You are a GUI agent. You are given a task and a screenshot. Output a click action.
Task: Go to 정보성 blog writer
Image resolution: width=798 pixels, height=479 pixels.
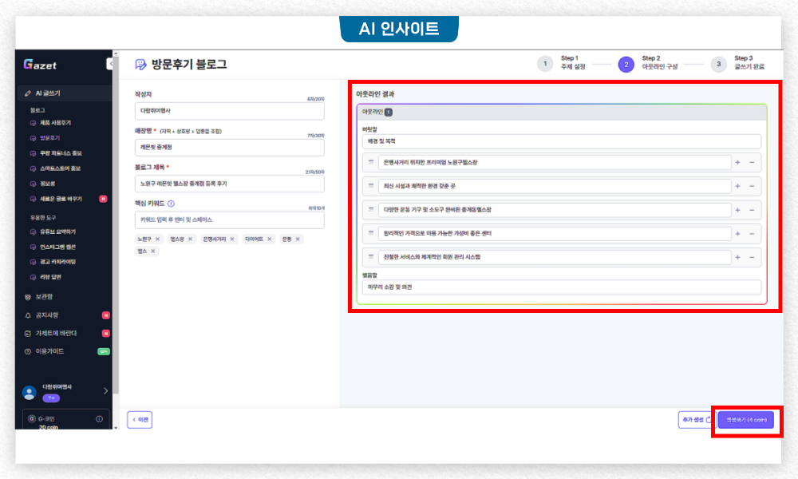pos(47,184)
